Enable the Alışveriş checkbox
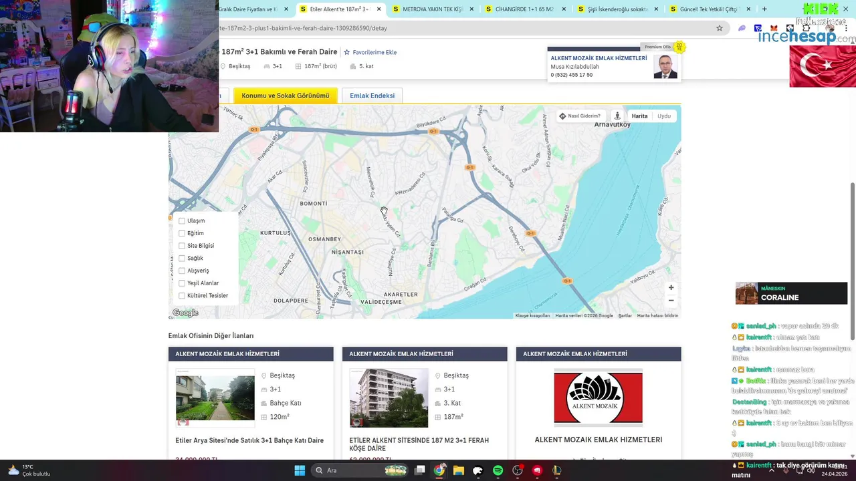 pos(182,271)
